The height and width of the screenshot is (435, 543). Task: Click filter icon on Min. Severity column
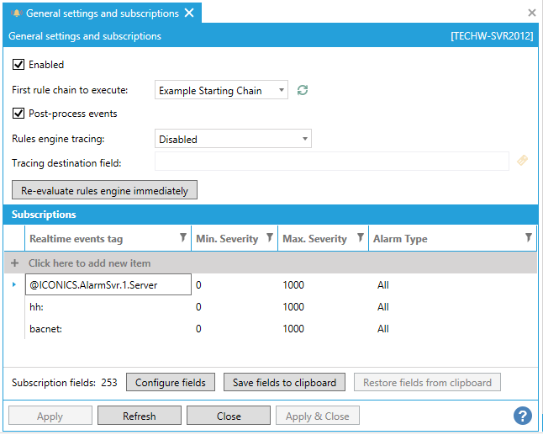[x=269, y=239]
